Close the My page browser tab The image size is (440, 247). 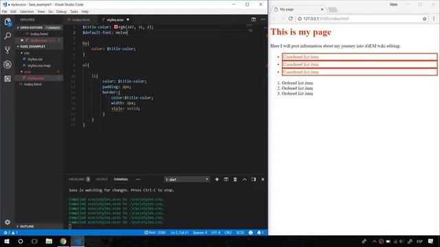pos(322,9)
